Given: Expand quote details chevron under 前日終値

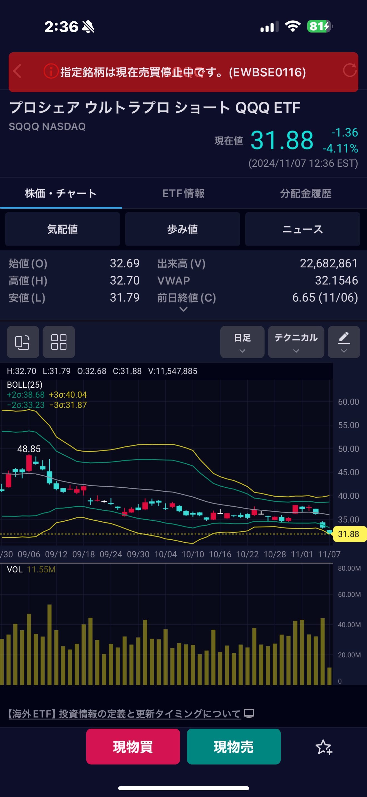Looking at the screenshot, I should 183,309.
